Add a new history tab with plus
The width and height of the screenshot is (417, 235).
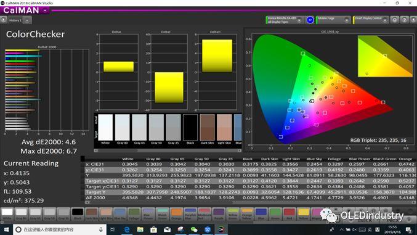(27, 20)
